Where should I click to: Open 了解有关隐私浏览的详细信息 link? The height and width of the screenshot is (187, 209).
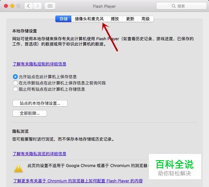click(39, 154)
